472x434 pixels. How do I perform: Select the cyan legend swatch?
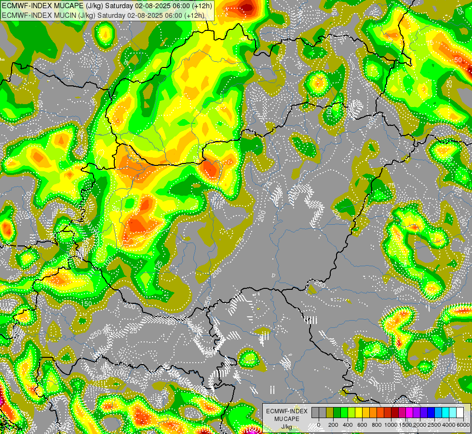446,413
